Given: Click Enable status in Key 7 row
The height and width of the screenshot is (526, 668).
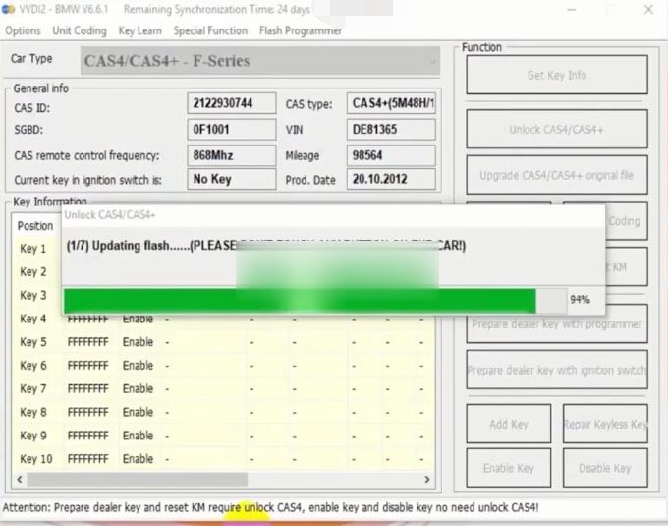Looking at the screenshot, I should point(138,389).
